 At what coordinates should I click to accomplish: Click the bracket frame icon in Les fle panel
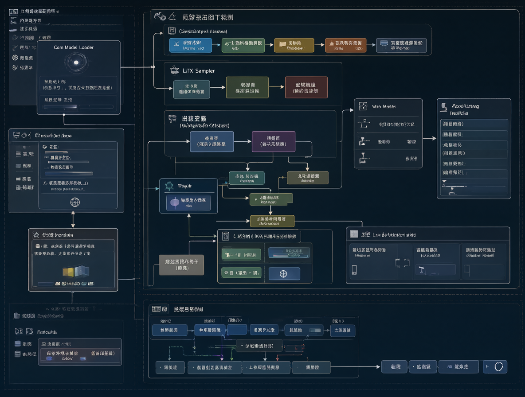[402, 263]
